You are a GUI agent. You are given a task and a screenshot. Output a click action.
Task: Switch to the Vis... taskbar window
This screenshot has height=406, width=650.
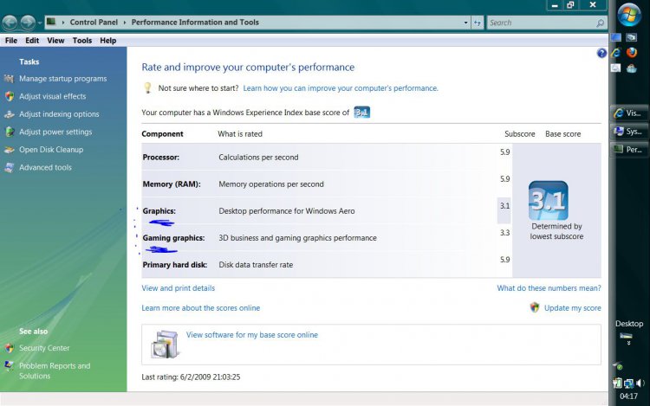tap(629, 113)
